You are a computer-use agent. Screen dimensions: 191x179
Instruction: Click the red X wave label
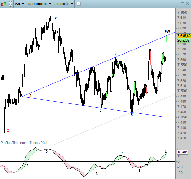pos(8,130)
